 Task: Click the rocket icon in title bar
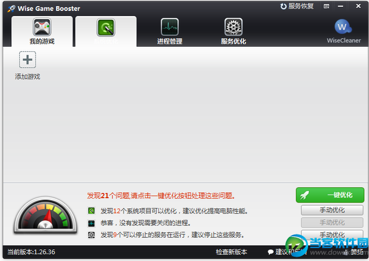tap(11, 9)
